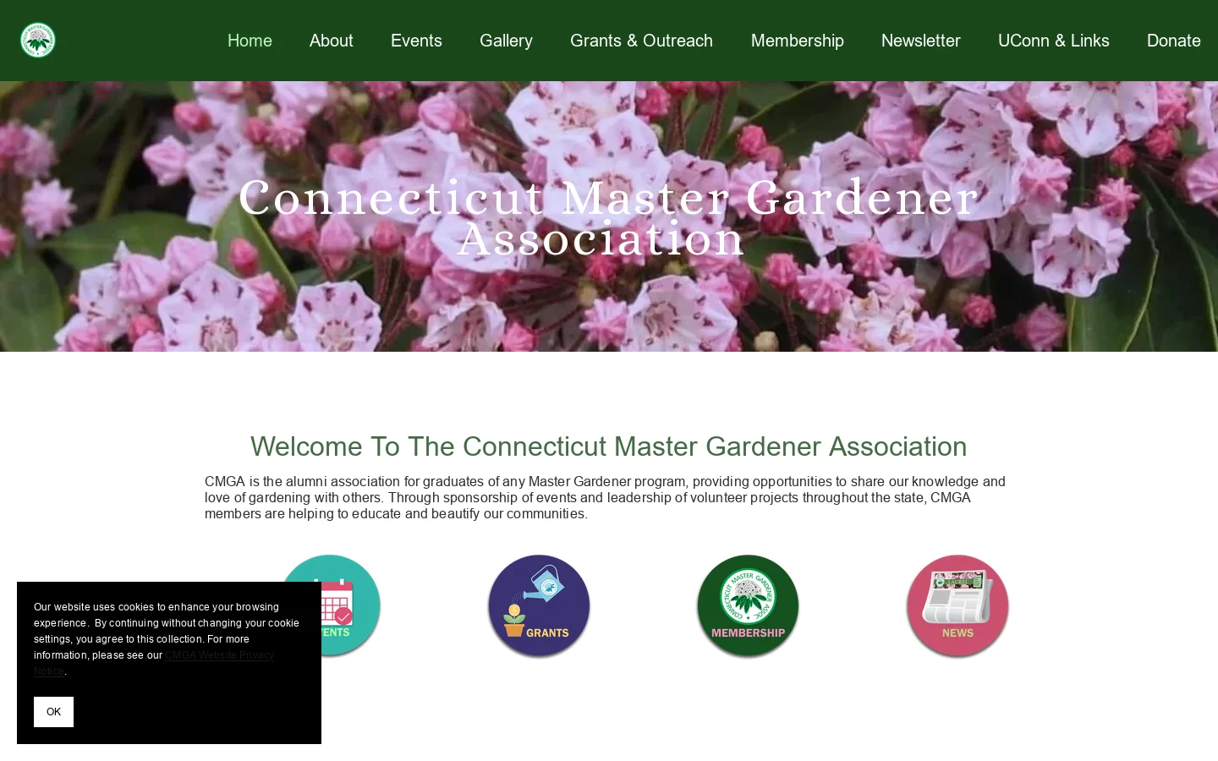Open the Newsletter menu item
Viewport: 1218px width, 761px height.
pos(921,41)
